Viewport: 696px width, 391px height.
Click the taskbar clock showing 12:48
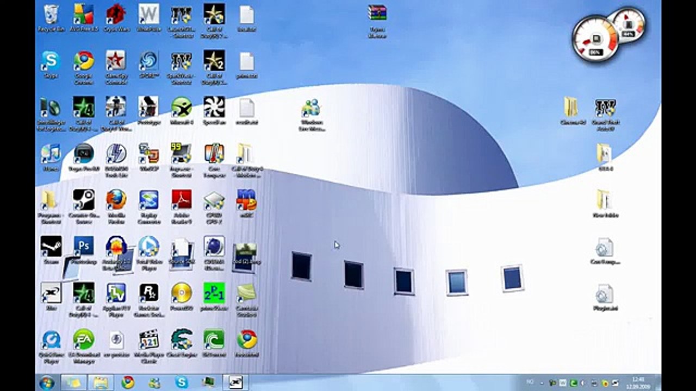pos(638,382)
